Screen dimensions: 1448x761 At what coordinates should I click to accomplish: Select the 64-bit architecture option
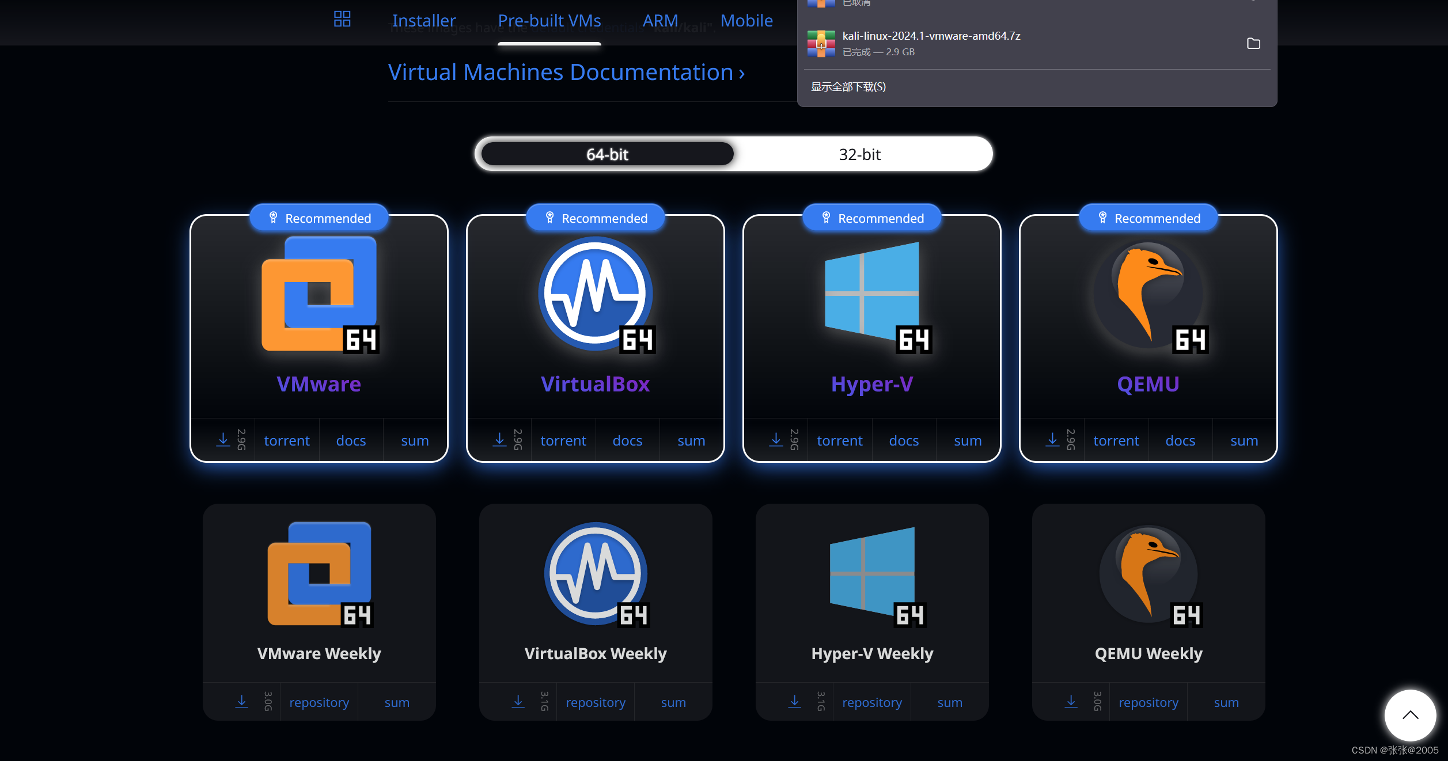pyautogui.click(x=607, y=154)
